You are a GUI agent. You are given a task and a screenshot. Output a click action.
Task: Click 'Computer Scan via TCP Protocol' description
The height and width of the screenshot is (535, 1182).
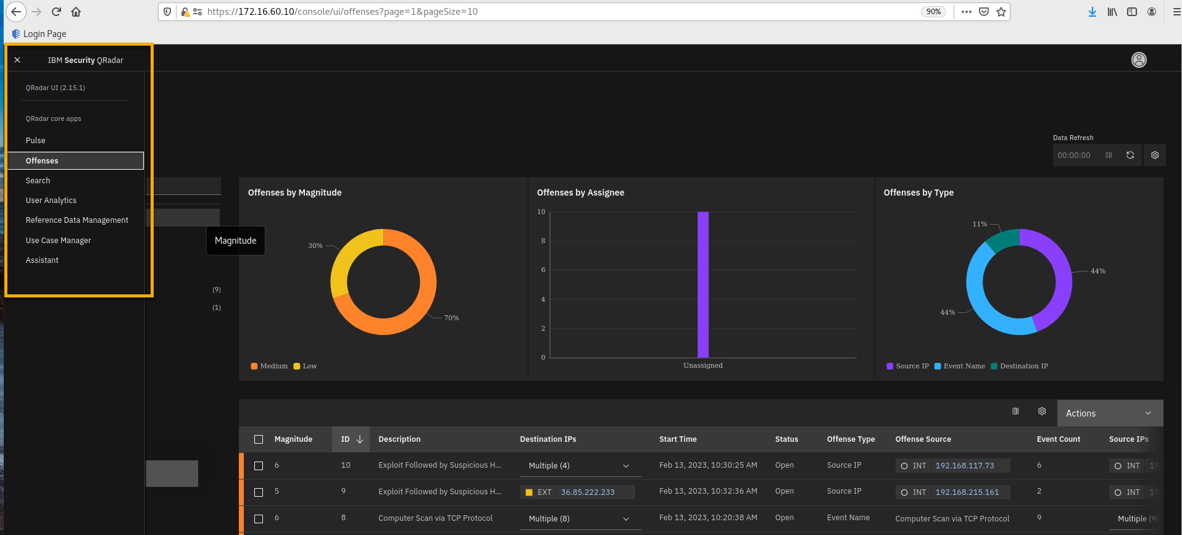tap(435, 518)
